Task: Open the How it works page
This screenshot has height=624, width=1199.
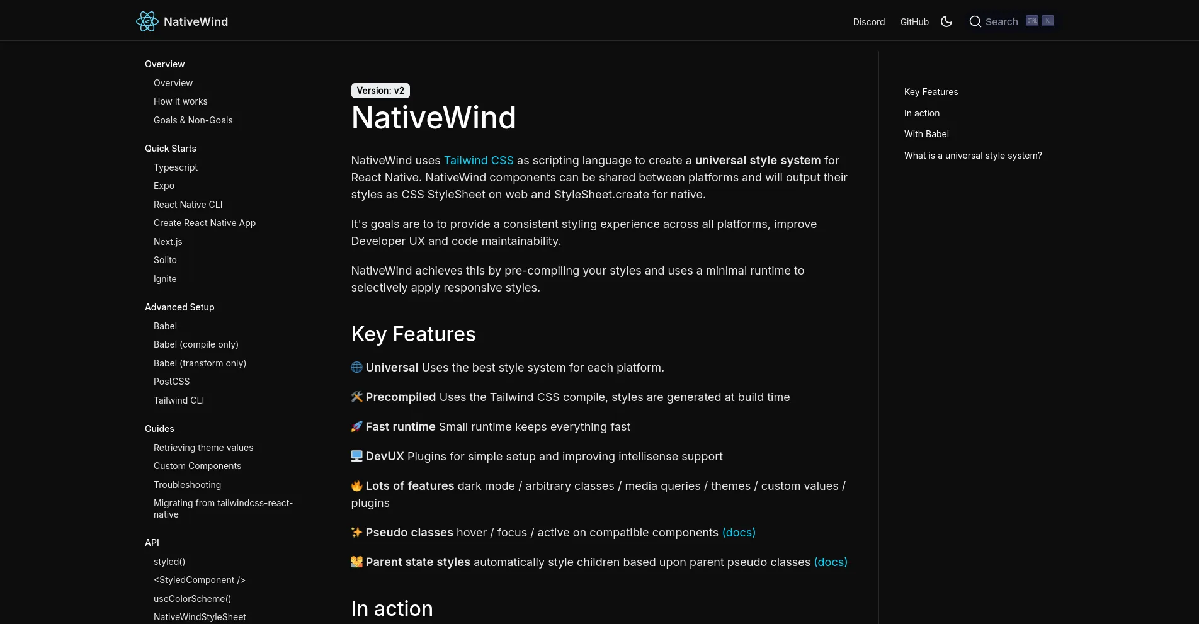Action: click(181, 101)
